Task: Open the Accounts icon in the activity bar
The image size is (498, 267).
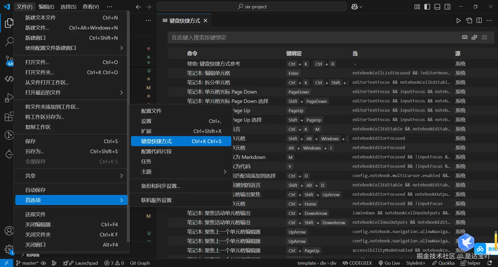Action: (x=9, y=231)
